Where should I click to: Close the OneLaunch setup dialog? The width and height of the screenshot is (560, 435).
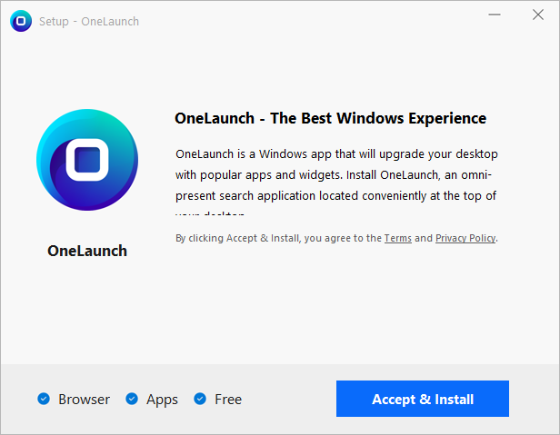point(538,15)
